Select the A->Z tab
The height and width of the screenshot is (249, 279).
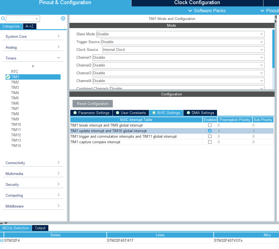pyautogui.click(x=29, y=26)
